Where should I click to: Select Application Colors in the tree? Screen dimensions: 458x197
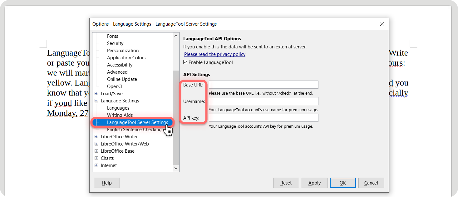pos(126,58)
